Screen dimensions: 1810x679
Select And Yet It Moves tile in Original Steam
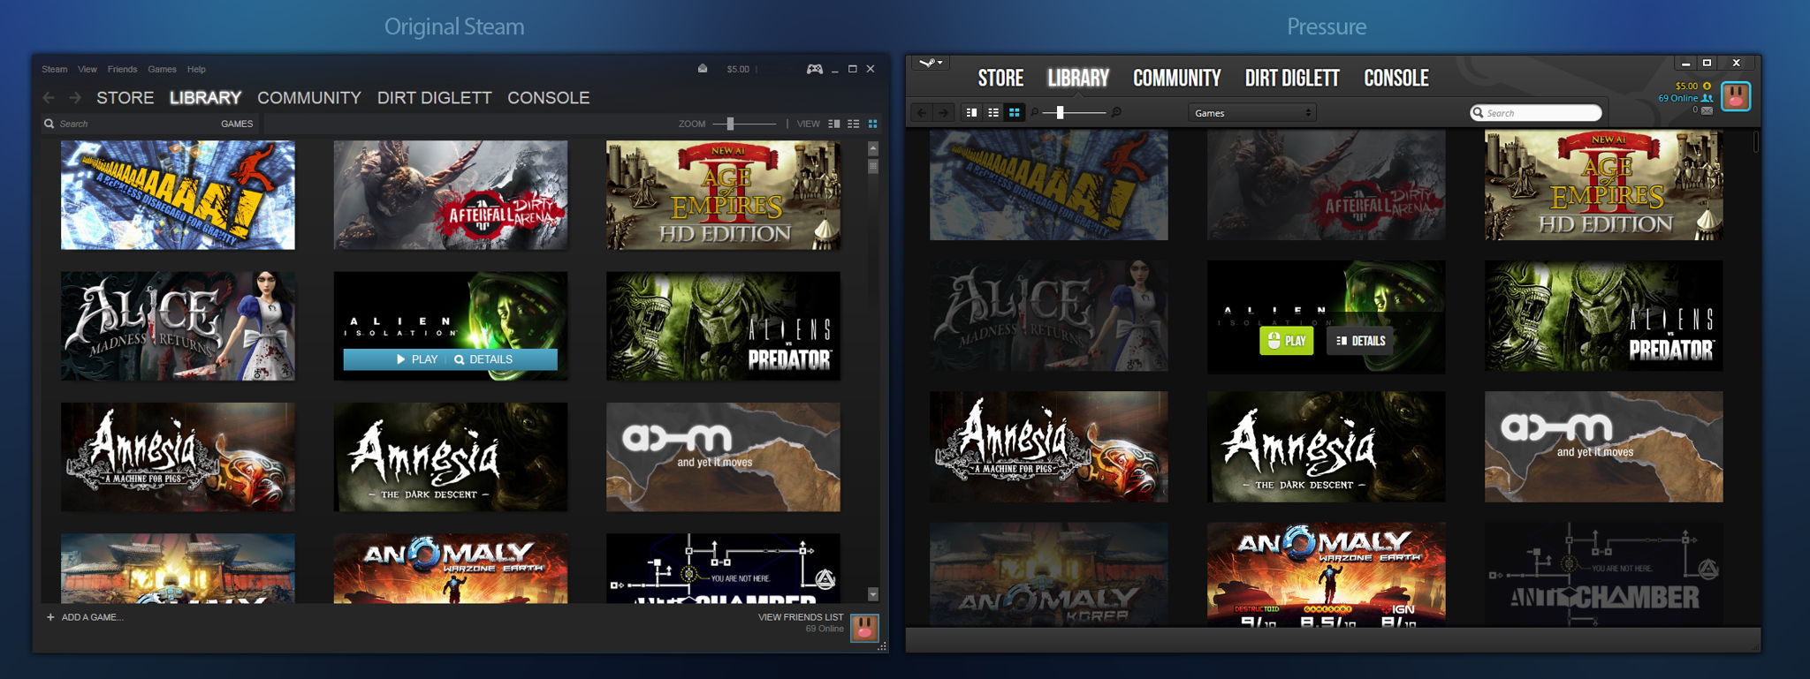(x=723, y=457)
